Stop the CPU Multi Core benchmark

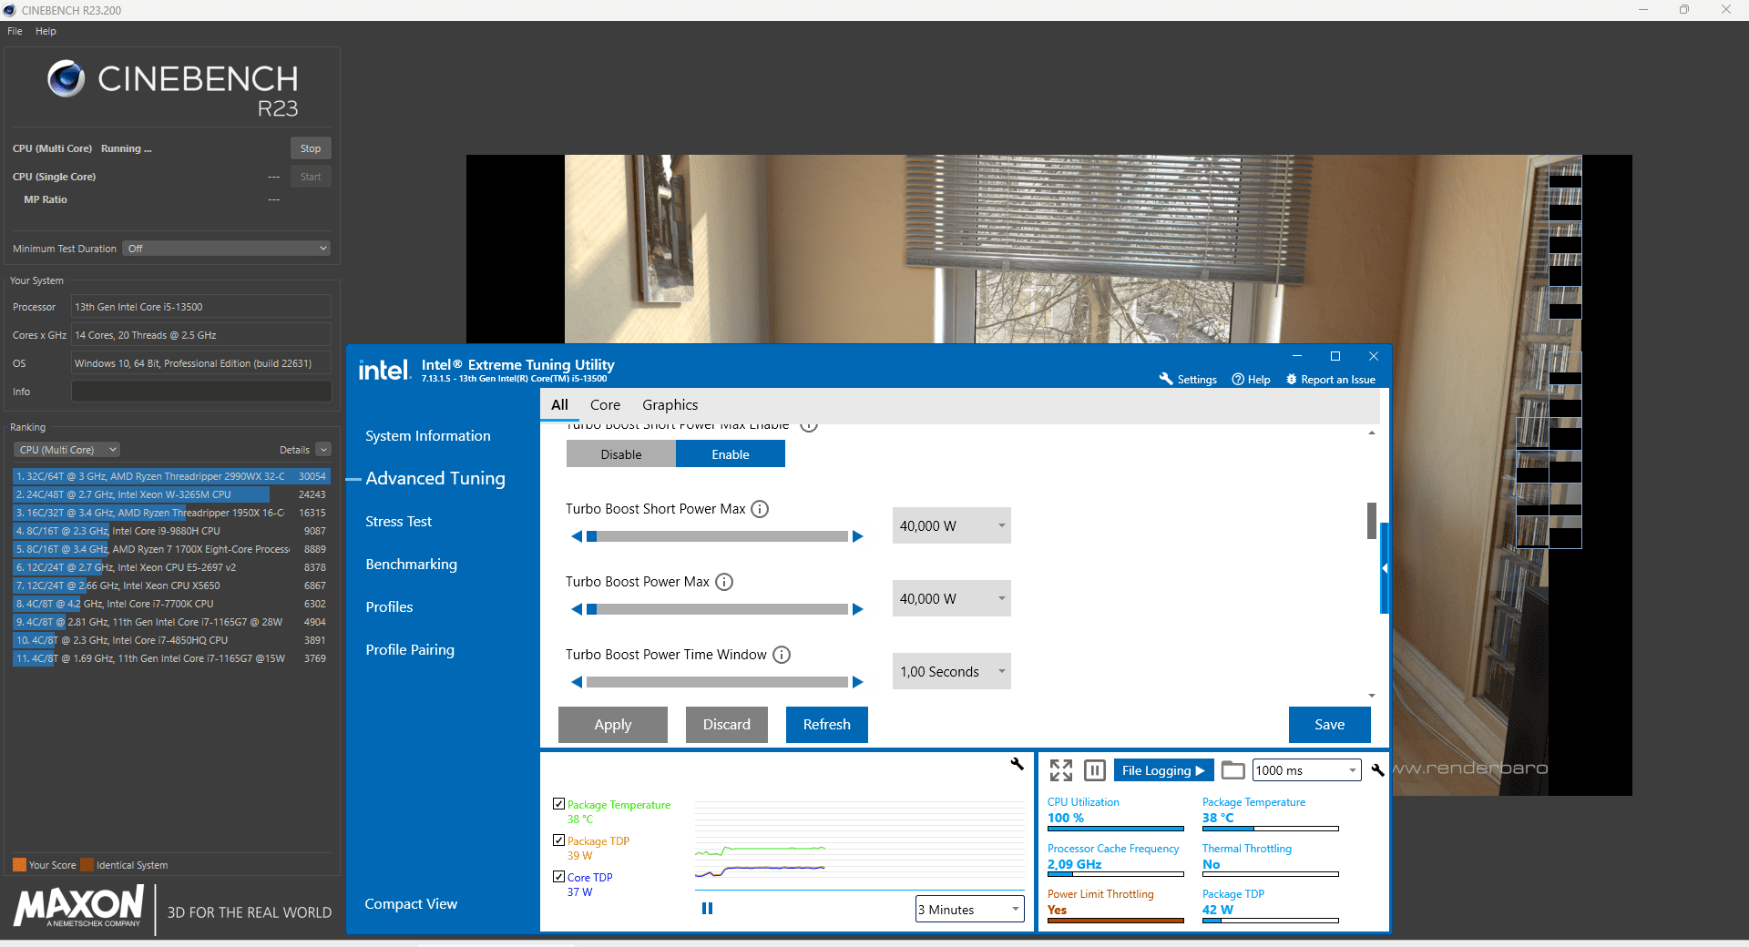(x=311, y=148)
